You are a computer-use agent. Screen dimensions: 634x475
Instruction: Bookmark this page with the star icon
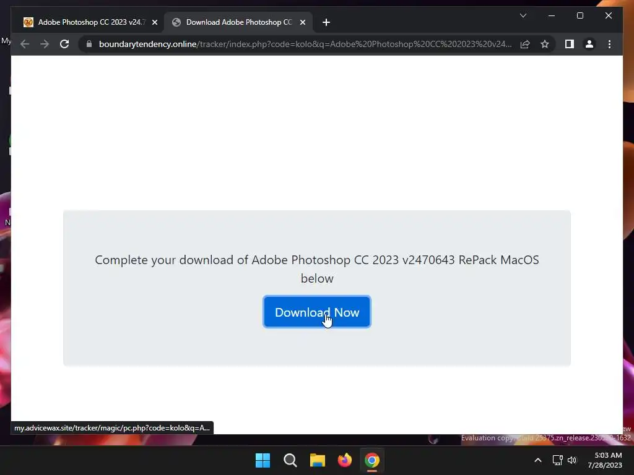pos(545,44)
